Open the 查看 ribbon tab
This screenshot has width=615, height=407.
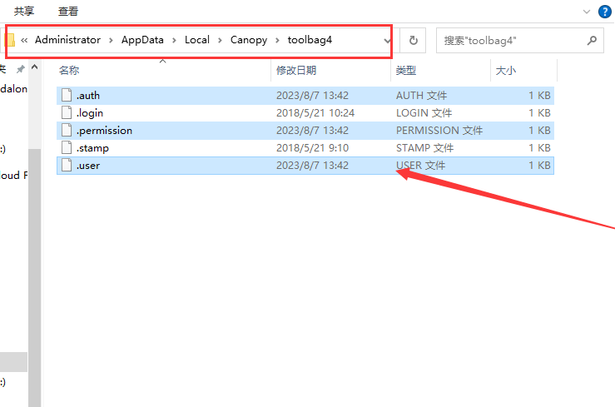[x=68, y=11]
